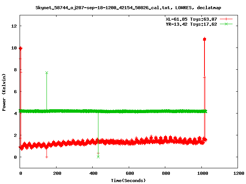Click y-axis tick label 12
246x184 pixels.
(x=14, y=26)
